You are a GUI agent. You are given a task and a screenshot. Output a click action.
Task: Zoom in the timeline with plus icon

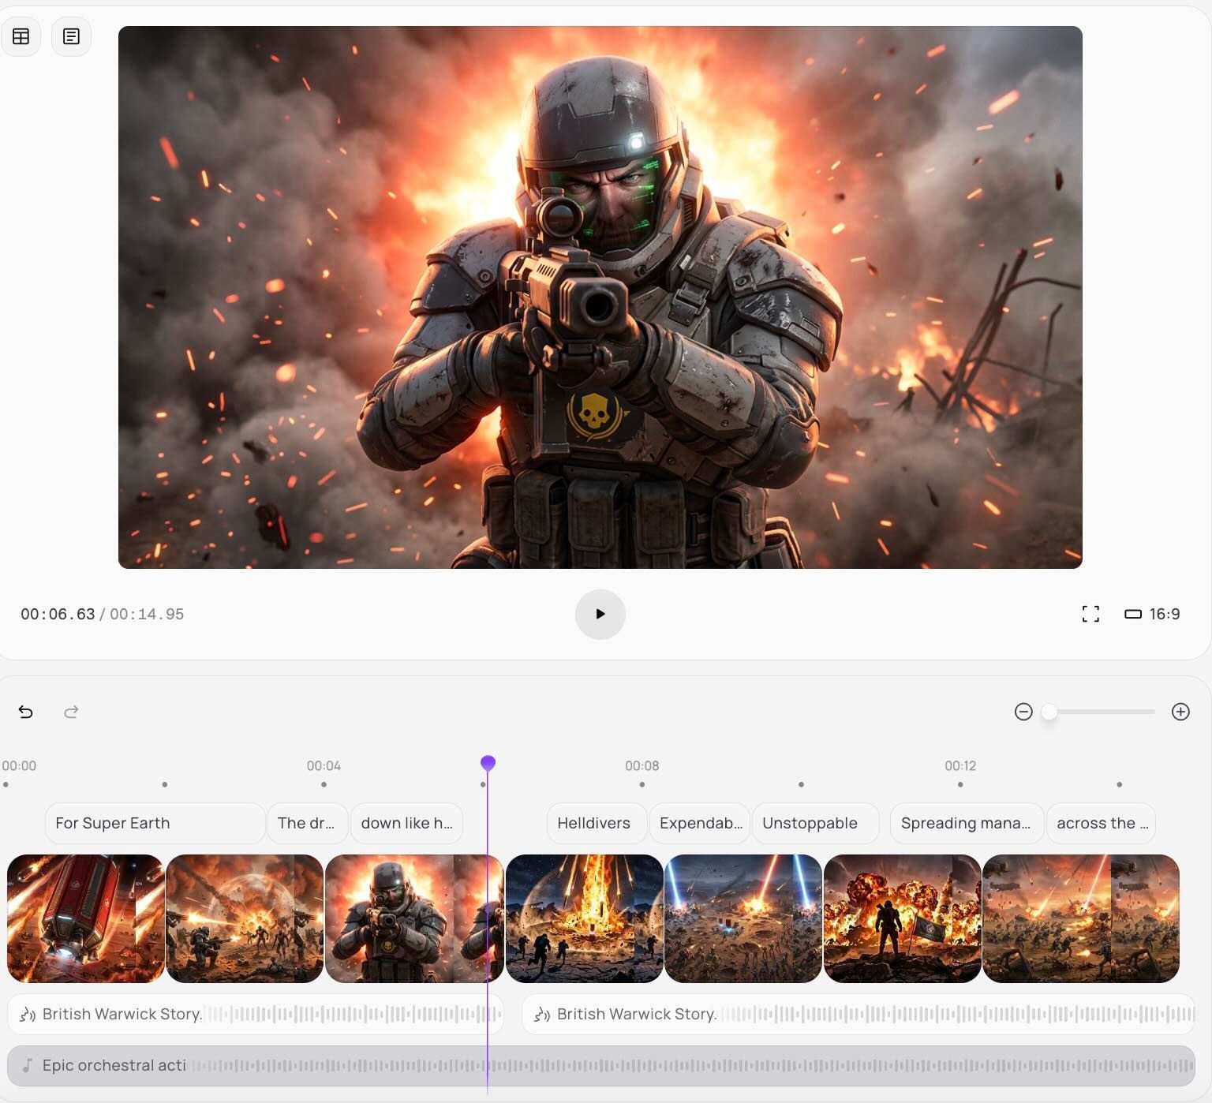[1180, 712]
